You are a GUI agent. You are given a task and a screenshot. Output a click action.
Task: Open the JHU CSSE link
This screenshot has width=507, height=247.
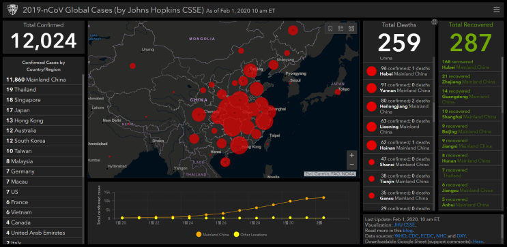pyautogui.click(x=405, y=225)
